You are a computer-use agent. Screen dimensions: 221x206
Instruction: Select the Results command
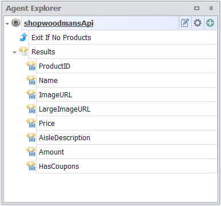click(123, 51)
